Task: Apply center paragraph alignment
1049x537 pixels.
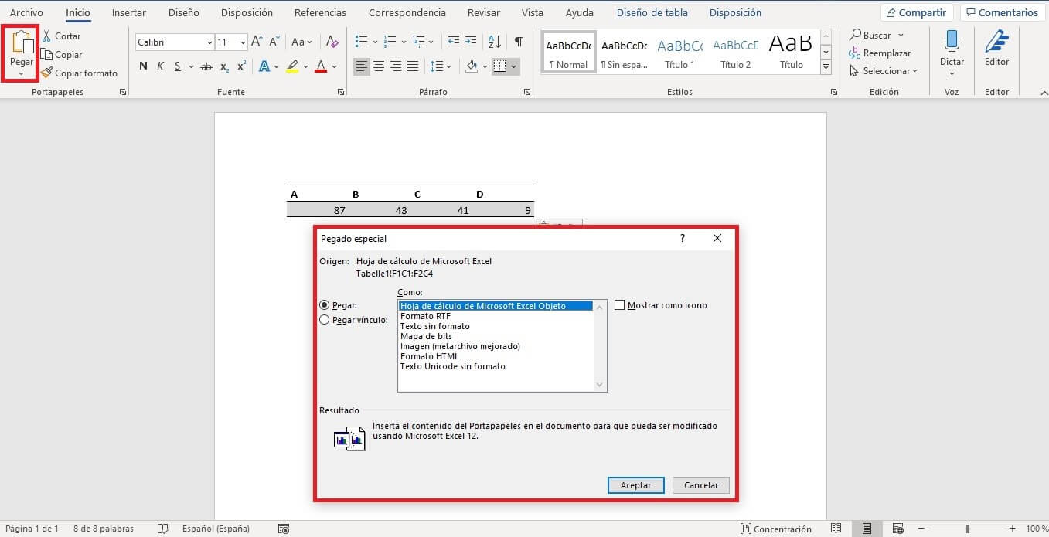Action: pos(379,66)
